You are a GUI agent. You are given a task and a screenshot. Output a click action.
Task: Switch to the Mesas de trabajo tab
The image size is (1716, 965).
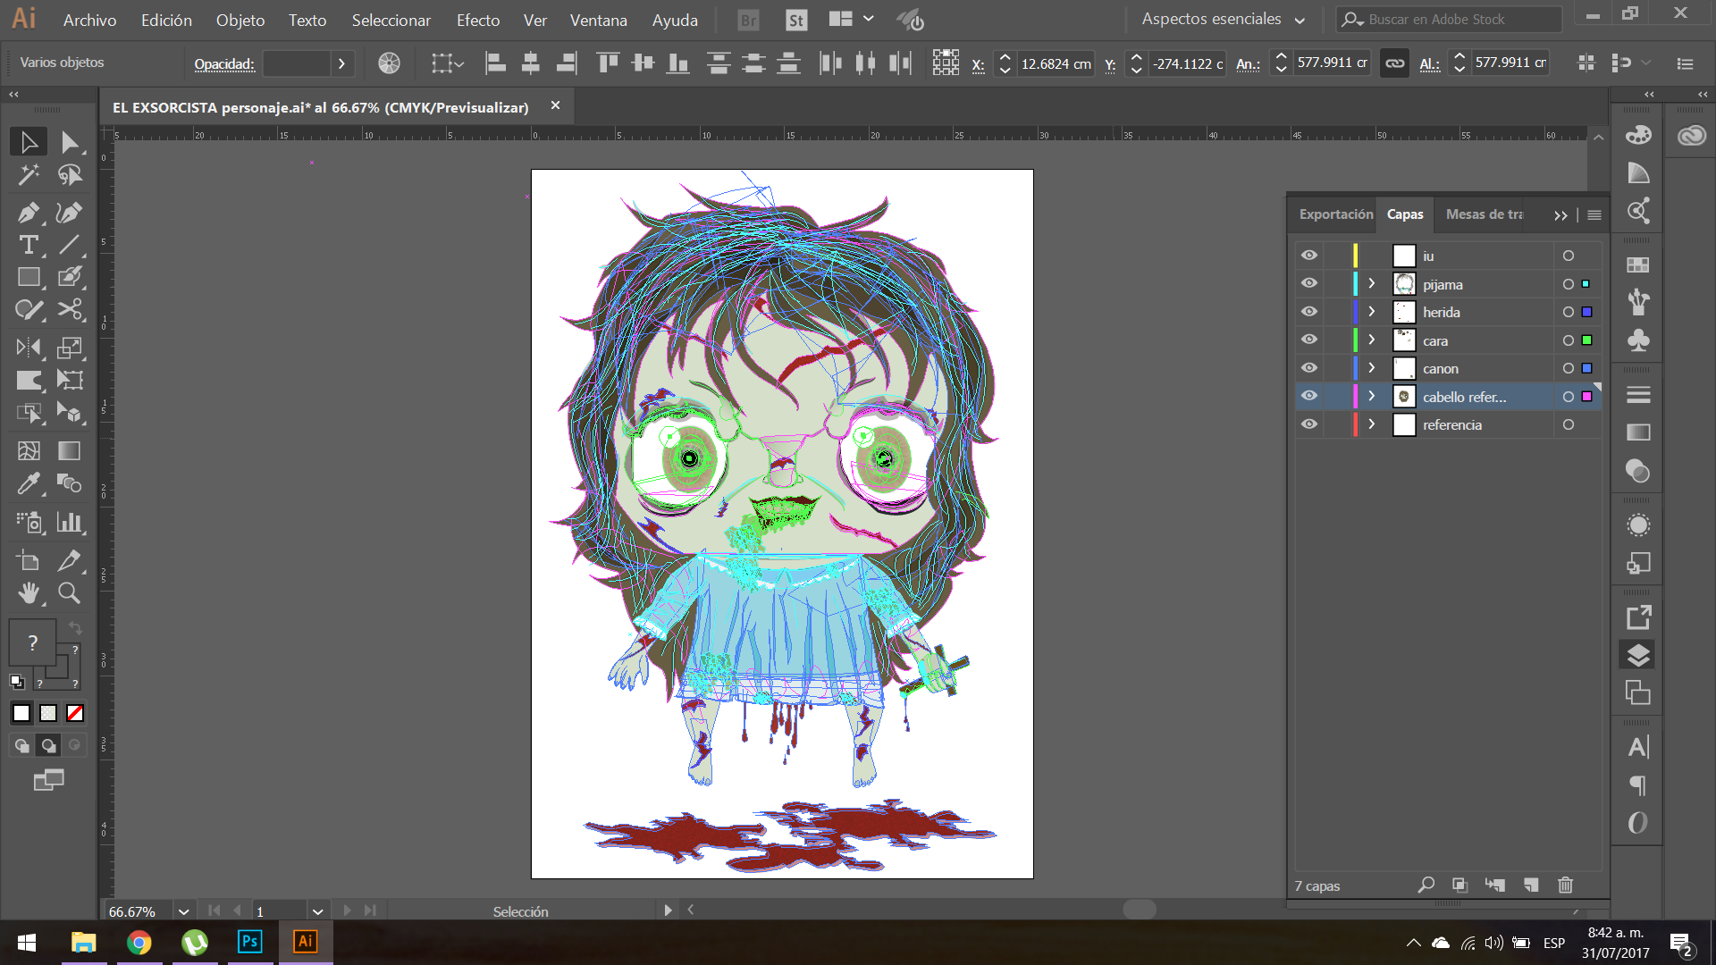coord(1485,214)
